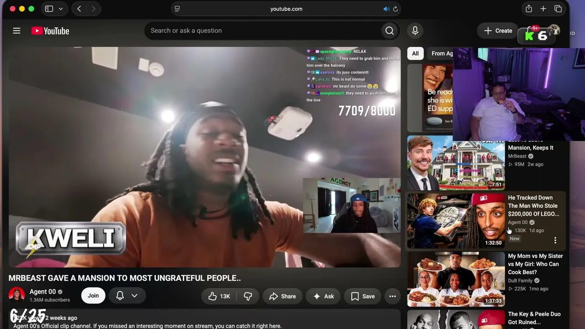Click "The Key & Peele Duo" title
585x329 pixels.
point(534,318)
